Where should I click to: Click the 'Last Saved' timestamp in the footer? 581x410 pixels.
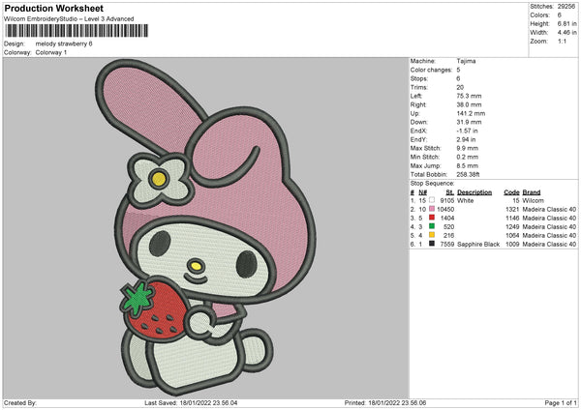click(x=191, y=402)
